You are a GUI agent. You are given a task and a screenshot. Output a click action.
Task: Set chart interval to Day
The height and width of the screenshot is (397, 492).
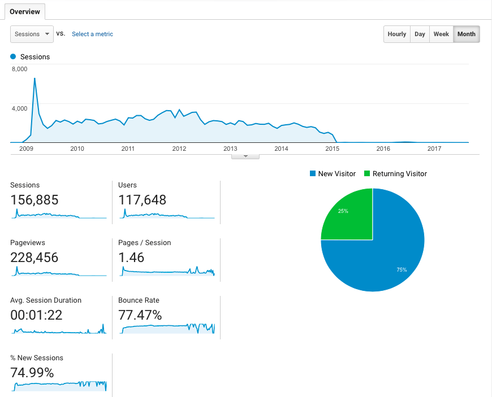click(420, 34)
